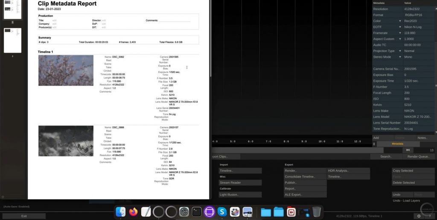Open the Render Queue..
The width and height of the screenshot is (437, 220).
point(419,156)
